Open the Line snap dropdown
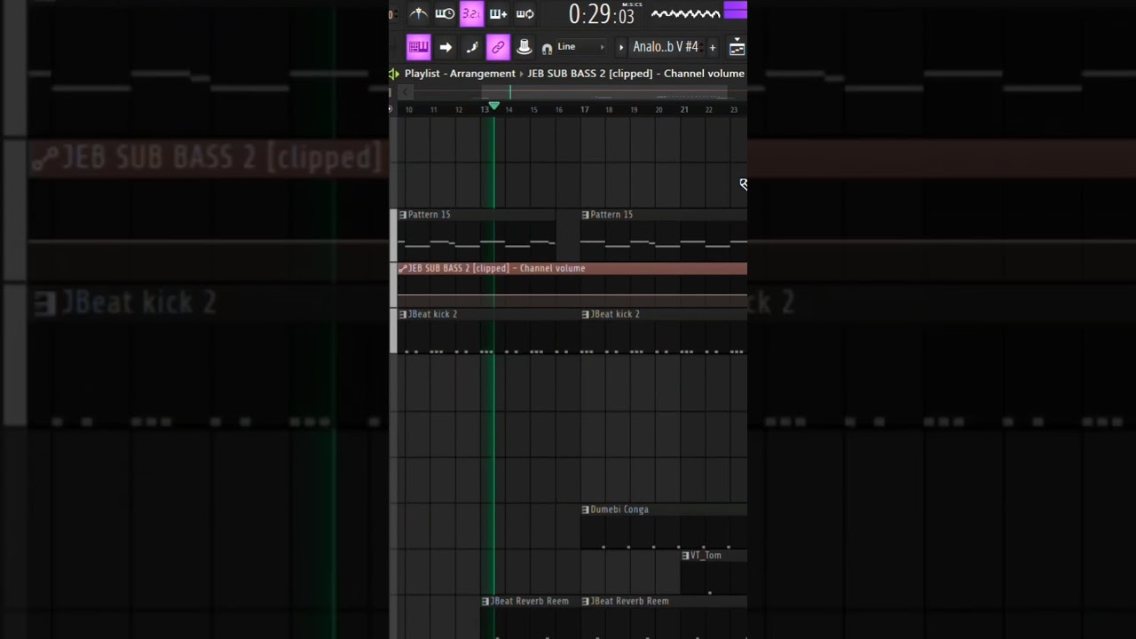Screen dimensions: 1136x639 tap(580, 47)
